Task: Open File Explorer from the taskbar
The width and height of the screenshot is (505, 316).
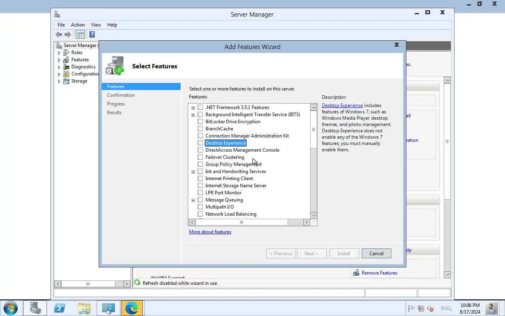Action: point(84,308)
